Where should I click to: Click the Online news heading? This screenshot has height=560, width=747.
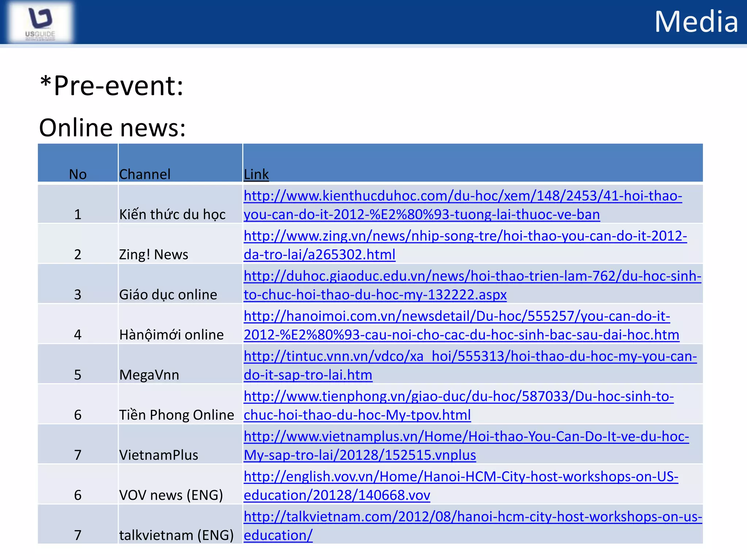pyautogui.click(x=112, y=128)
